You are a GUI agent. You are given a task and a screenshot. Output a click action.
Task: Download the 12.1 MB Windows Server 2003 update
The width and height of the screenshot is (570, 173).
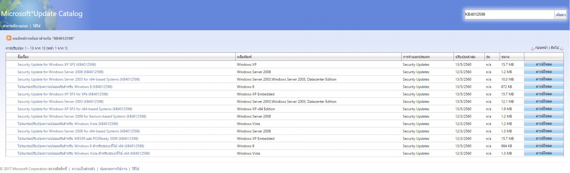coord(544,102)
